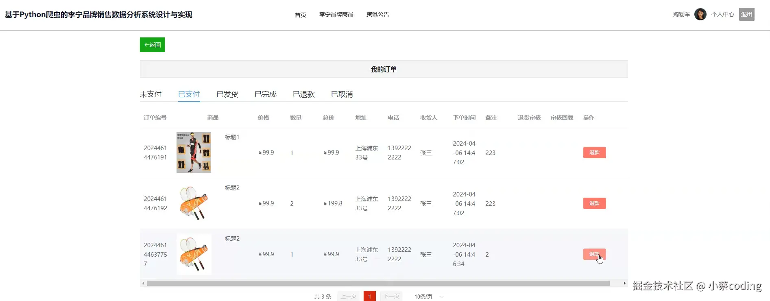This screenshot has width=770, height=301.
Task: Click the 退出 logout button
Action: click(746, 14)
